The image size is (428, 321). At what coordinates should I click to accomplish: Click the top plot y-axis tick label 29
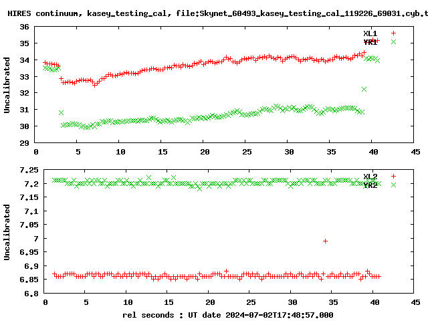coord(24,142)
